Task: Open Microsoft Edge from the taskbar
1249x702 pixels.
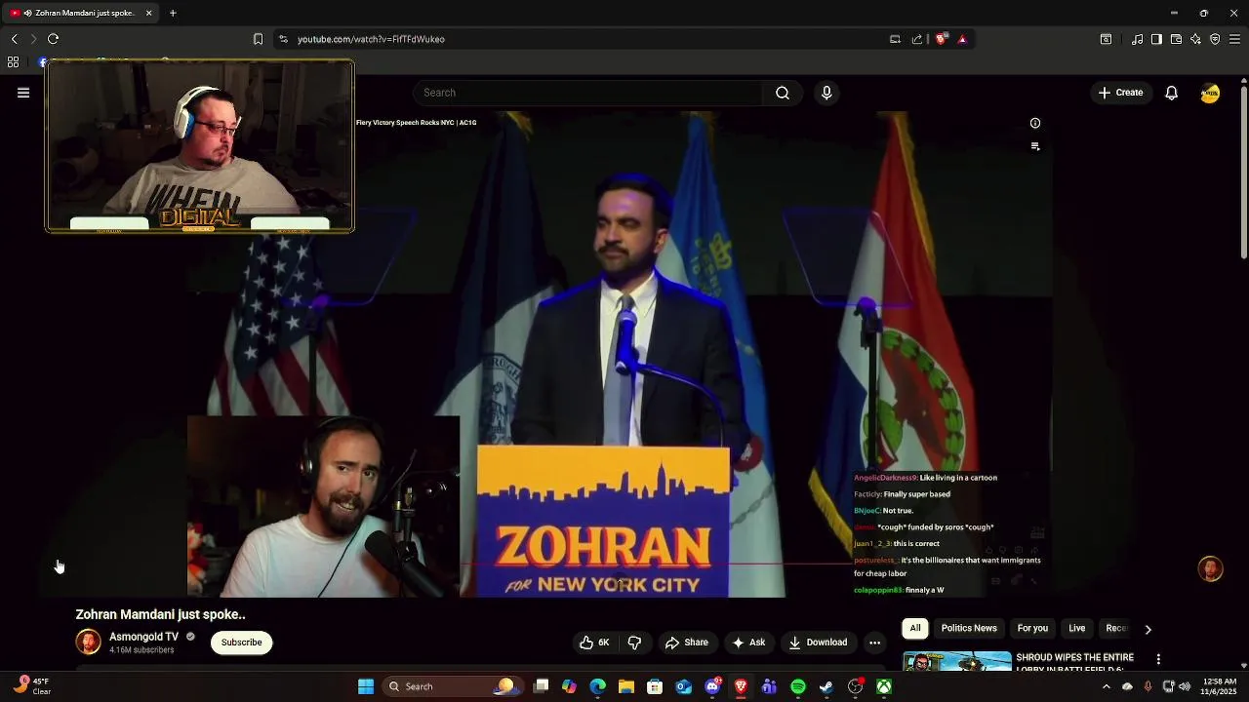Action: coord(597,686)
